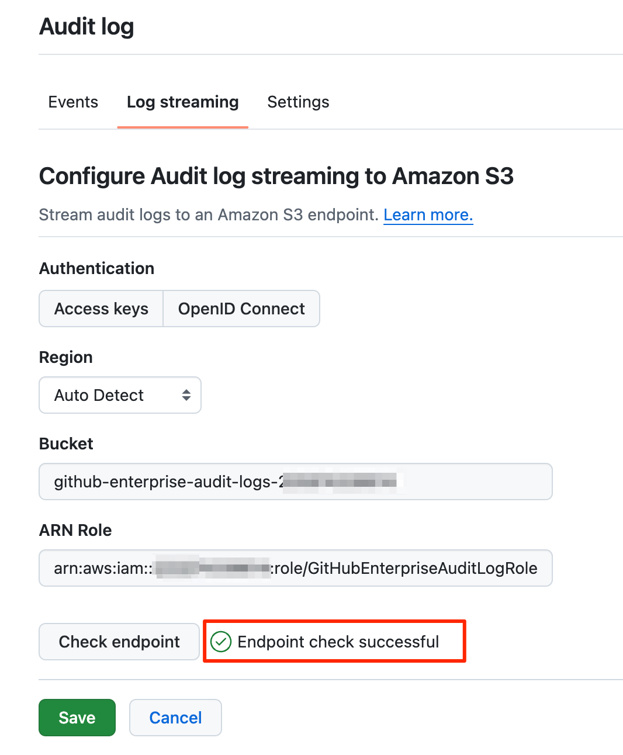
Task: Cancel the S3 streaming setup
Action: (x=175, y=718)
